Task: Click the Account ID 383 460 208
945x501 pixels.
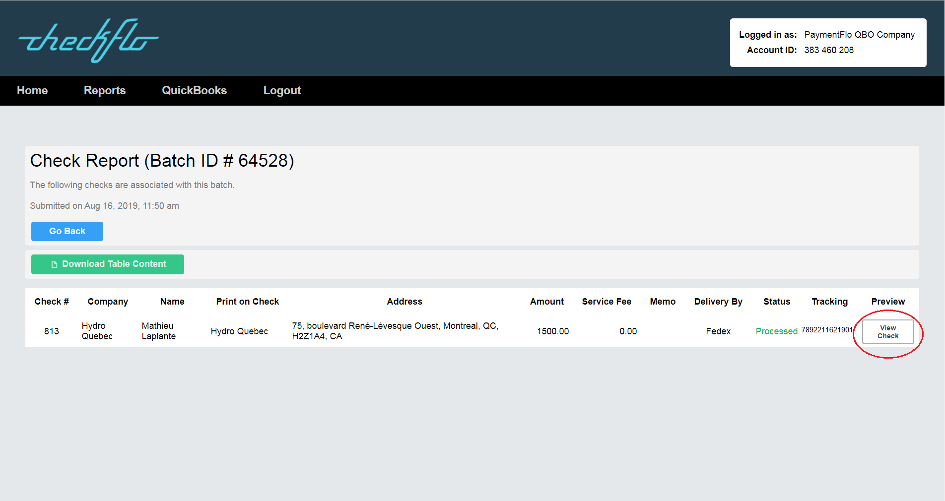Action: [x=829, y=50]
